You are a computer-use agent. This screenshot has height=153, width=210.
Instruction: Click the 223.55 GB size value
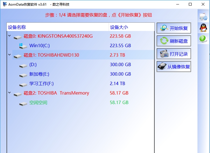120,46
